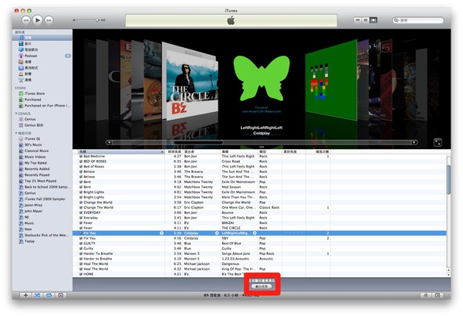This screenshot has width=463, height=316.
Task: Uncheck the HOME song checkbox
Action: [x=81, y=274]
